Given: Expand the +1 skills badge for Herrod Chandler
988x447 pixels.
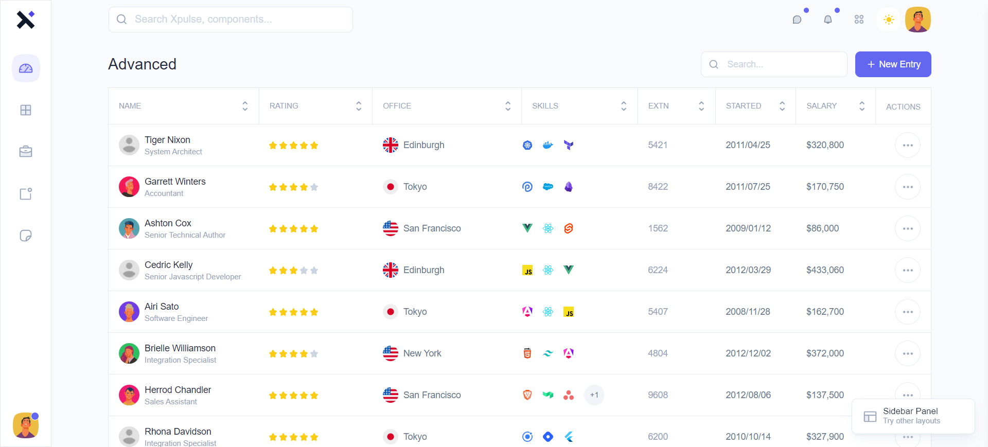Looking at the screenshot, I should click(x=594, y=395).
